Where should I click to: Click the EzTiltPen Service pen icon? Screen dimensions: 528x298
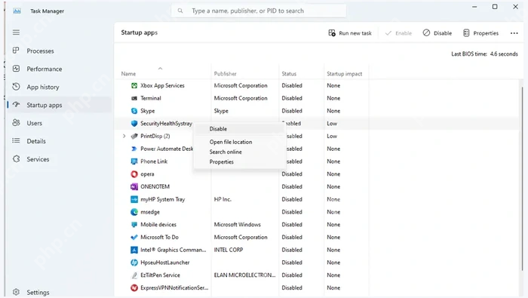(134, 275)
